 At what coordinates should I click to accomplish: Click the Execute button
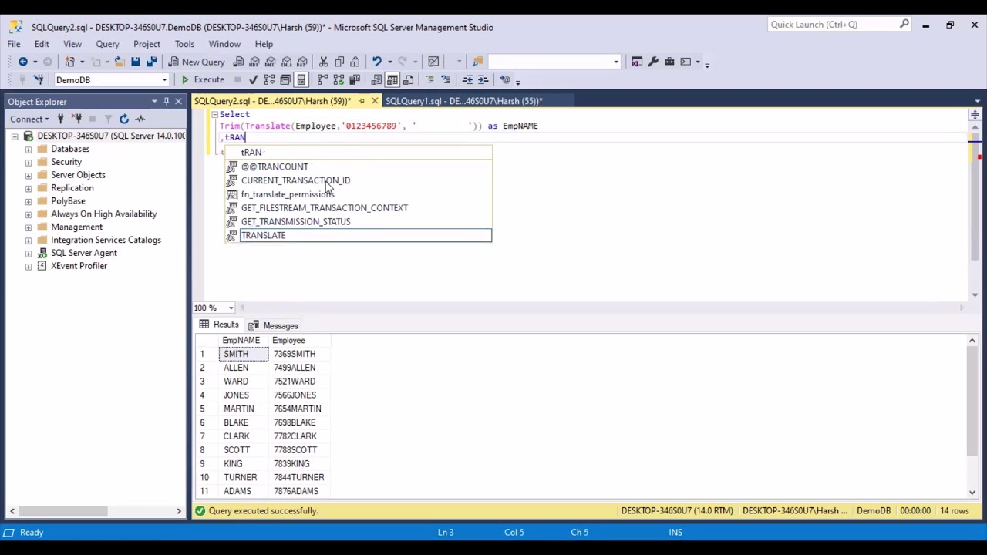click(x=203, y=79)
